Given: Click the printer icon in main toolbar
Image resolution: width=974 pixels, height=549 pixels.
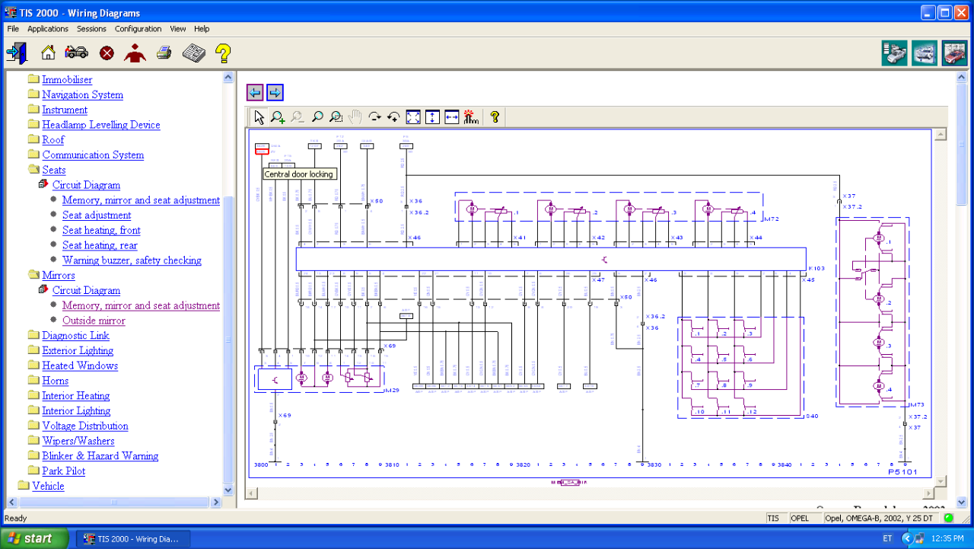Looking at the screenshot, I should click(164, 53).
